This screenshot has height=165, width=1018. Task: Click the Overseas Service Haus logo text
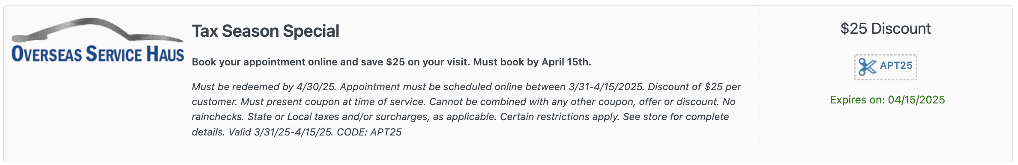[x=98, y=54]
